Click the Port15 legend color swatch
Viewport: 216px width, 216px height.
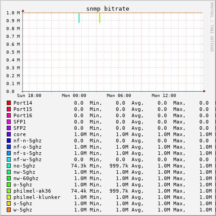9,109
